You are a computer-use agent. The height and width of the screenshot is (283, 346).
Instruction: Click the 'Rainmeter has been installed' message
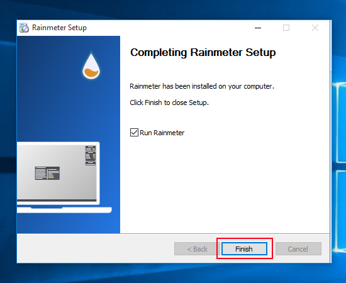[202, 86]
